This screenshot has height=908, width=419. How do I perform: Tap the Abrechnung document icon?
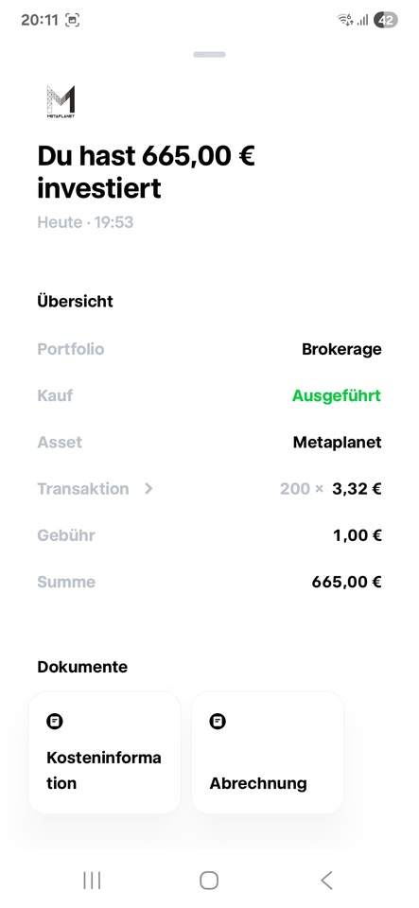point(218,722)
